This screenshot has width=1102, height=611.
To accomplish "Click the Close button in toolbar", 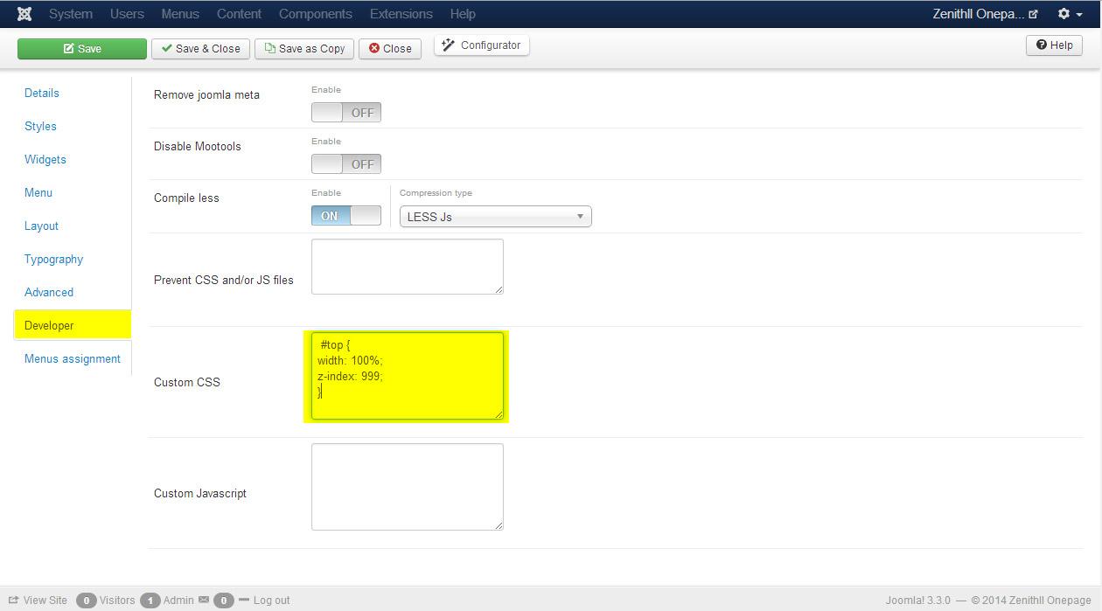I will coord(390,49).
